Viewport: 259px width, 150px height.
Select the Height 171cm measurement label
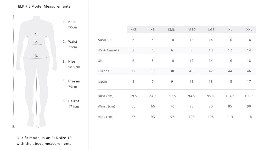pos(71,104)
